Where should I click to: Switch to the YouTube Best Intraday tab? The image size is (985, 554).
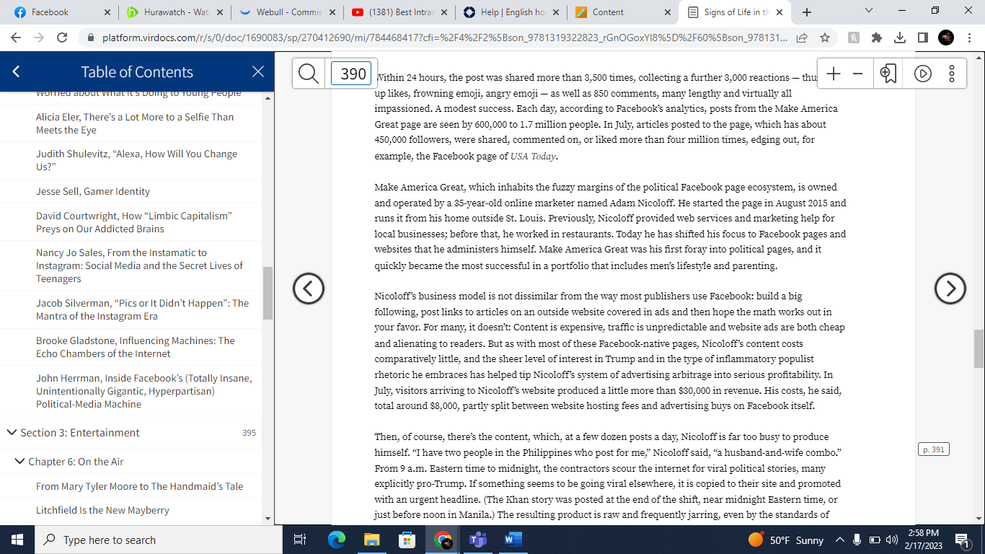[x=400, y=12]
